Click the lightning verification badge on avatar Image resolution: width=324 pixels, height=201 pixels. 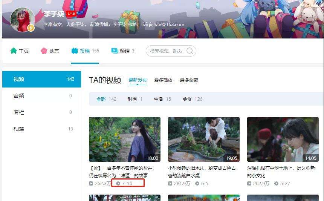coord(31,28)
